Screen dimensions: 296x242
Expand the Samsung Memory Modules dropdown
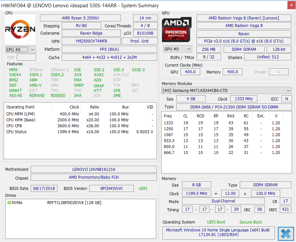227,90
